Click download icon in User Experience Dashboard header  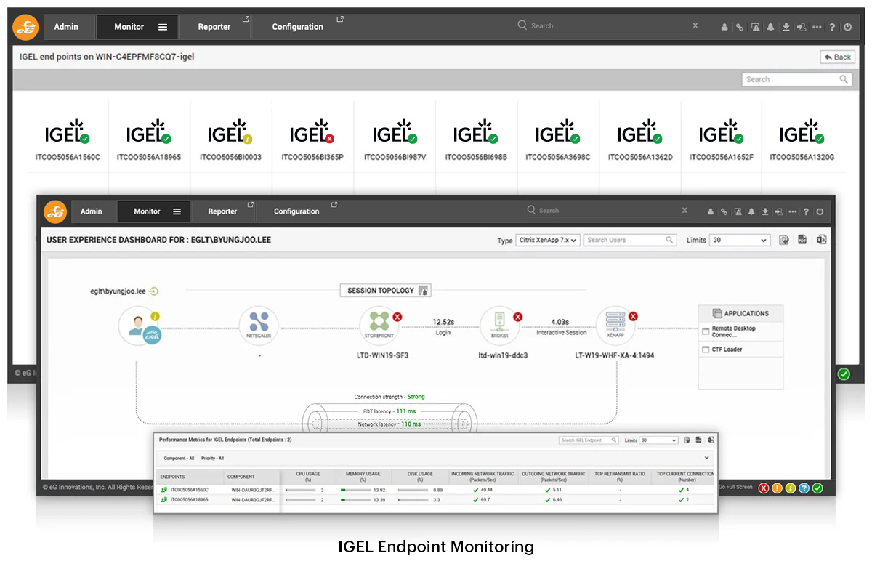765,211
